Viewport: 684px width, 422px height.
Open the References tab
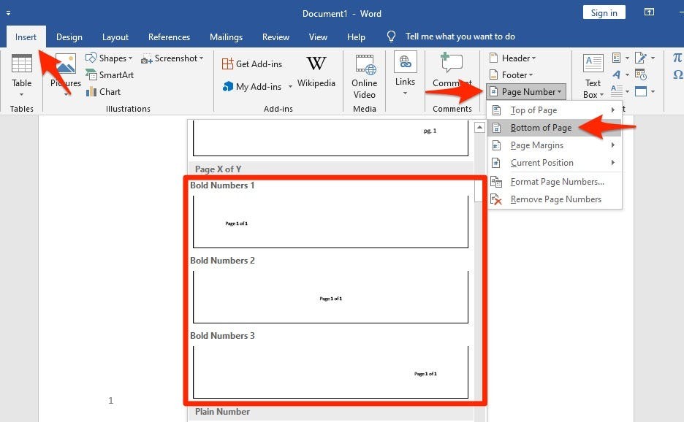170,37
